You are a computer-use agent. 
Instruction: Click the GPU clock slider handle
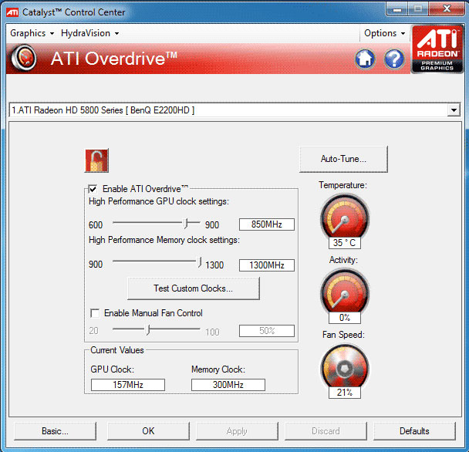coord(186,223)
